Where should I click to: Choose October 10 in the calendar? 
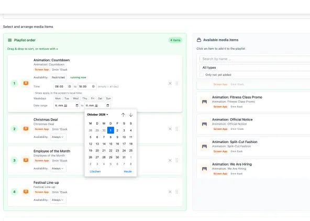coord(124,137)
